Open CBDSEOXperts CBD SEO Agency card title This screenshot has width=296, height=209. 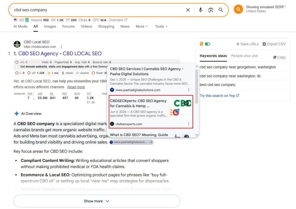click(138, 103)
